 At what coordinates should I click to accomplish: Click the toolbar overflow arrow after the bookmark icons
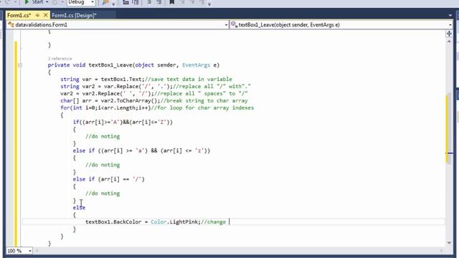[x=209, y=4]
